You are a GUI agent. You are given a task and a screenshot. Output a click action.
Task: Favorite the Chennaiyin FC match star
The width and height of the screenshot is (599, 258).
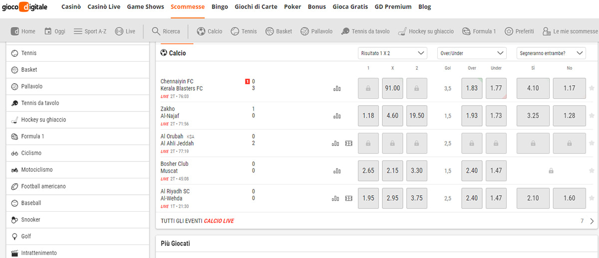592,88
